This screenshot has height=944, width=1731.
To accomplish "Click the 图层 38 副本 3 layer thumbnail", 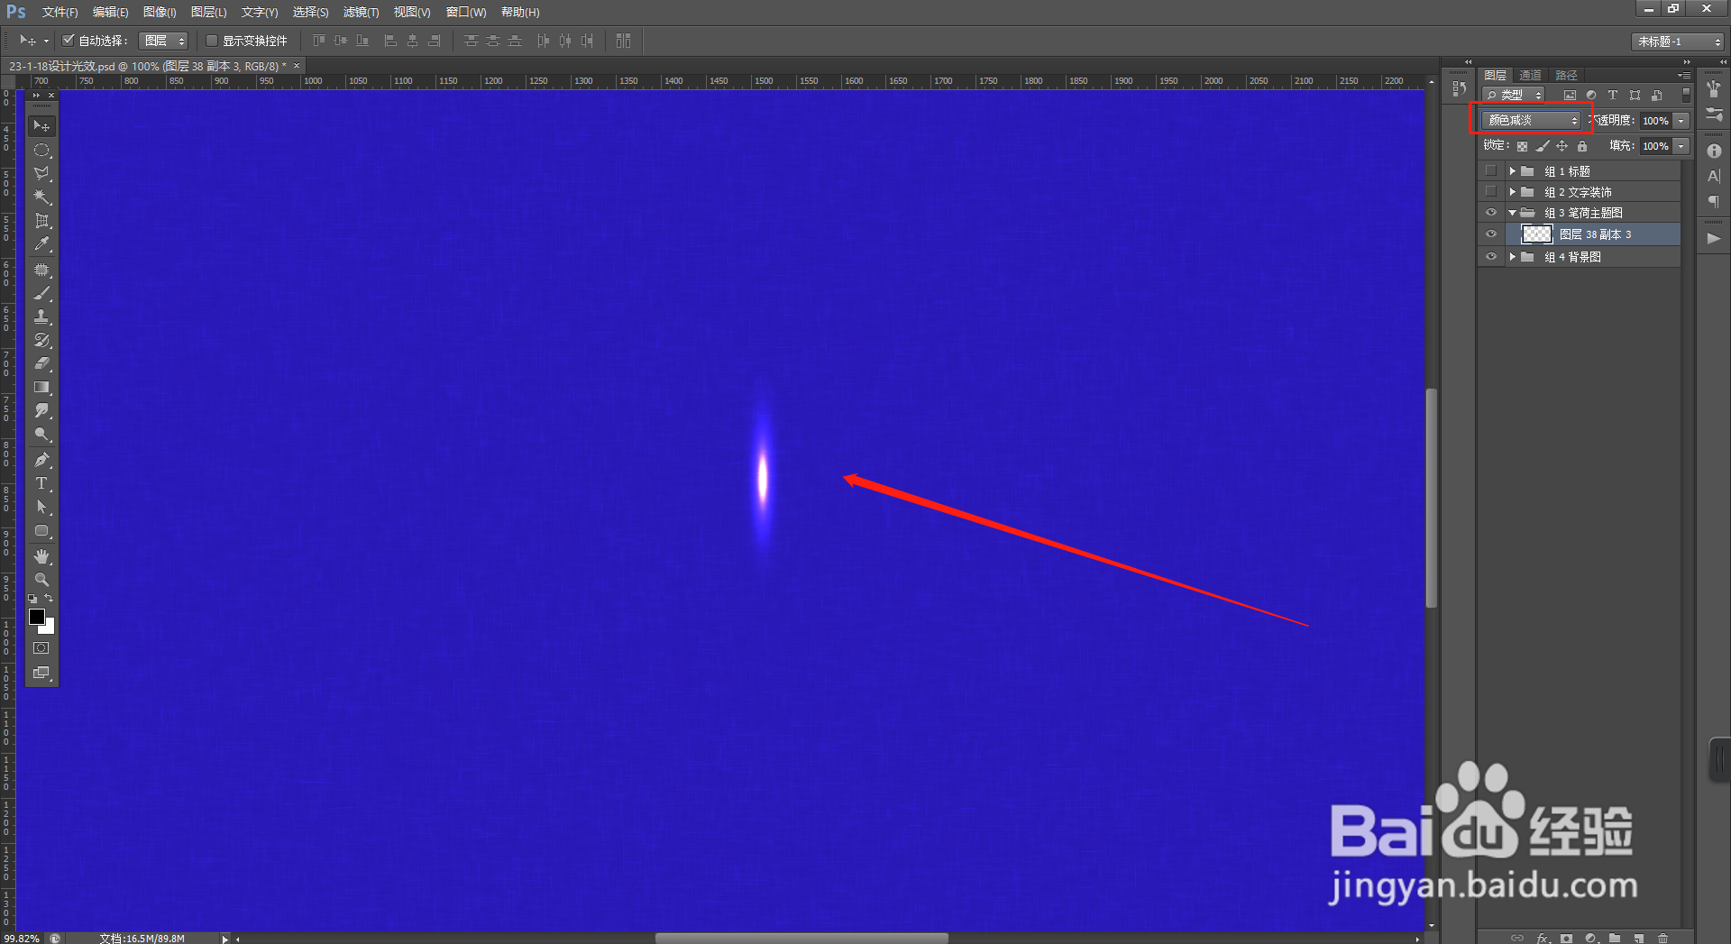I will coord(1536,234).
